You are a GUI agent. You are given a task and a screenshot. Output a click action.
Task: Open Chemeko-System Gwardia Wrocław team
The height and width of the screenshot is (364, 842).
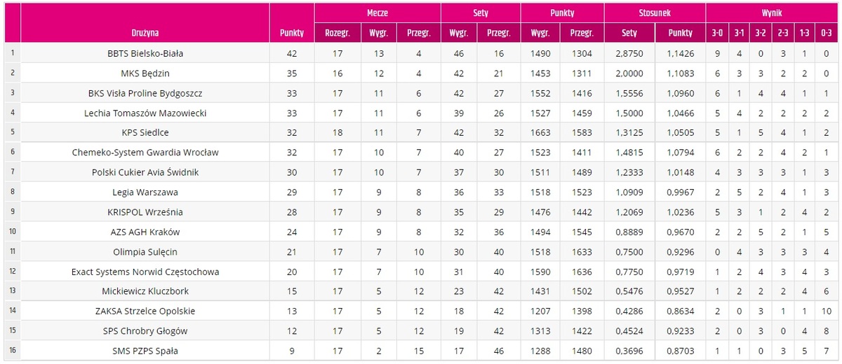coord(145,152)
